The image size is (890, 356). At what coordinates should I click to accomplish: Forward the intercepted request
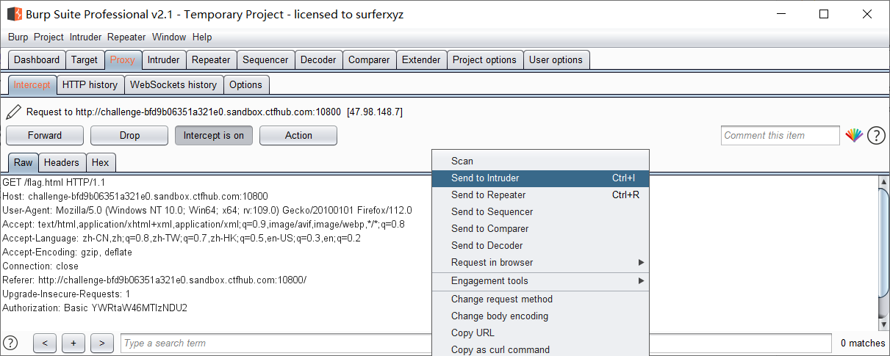(45, 135)
